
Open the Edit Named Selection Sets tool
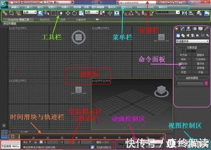pyautogui.click(x=152, y=13)
